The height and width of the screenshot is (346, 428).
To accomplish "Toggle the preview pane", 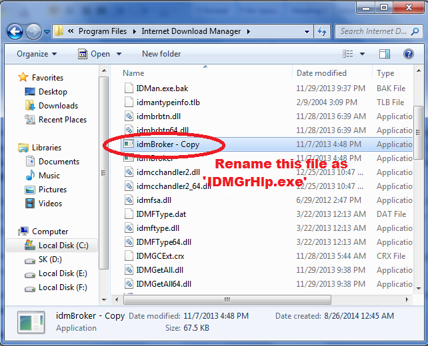I will [385, 54].
